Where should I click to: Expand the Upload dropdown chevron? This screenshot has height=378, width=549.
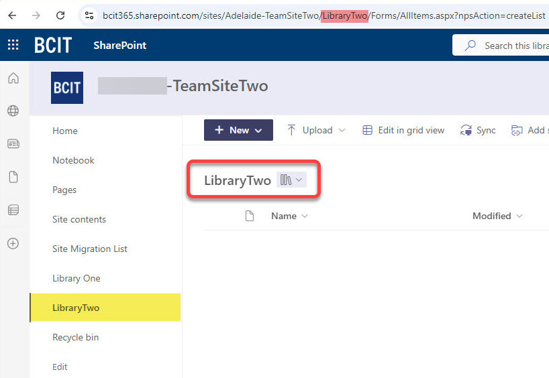(342, 131)
